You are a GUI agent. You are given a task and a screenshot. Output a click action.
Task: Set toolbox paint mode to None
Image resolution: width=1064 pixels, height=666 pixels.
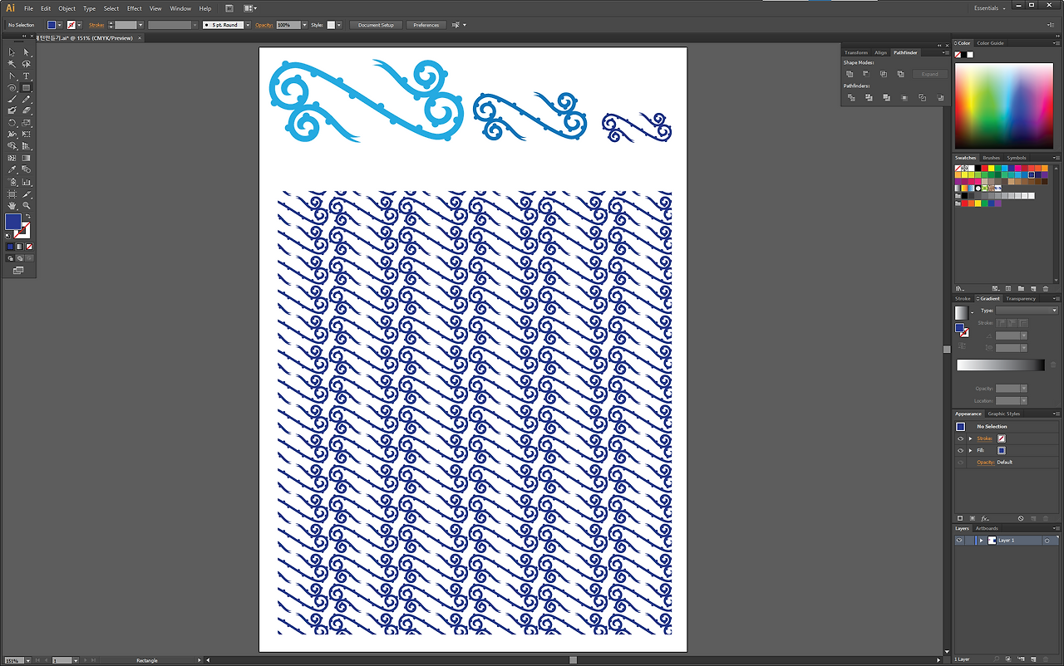tap(29, 247)
